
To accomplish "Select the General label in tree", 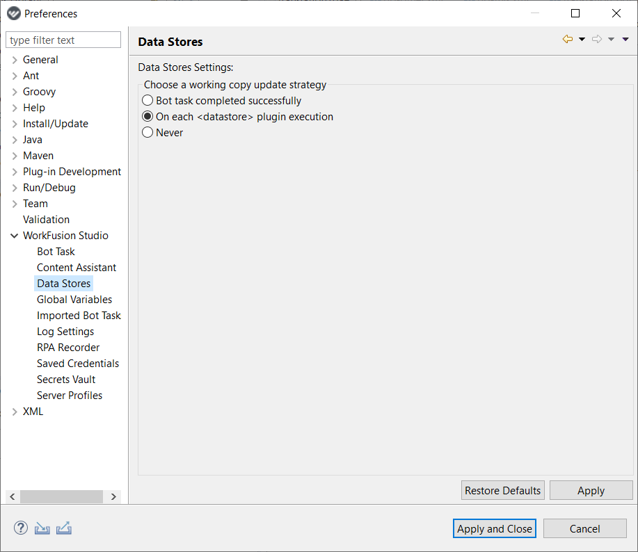I will [x=40, y=60].
